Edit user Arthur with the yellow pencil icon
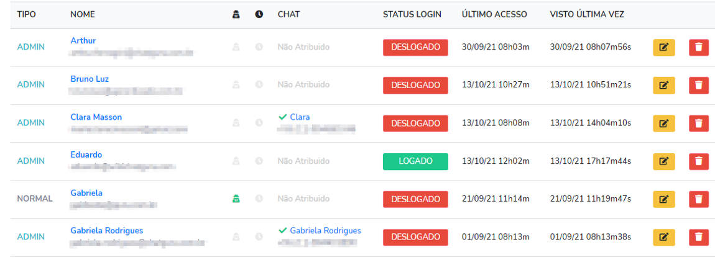Viewport: 715px width, 258px height. tap(664, 47)
